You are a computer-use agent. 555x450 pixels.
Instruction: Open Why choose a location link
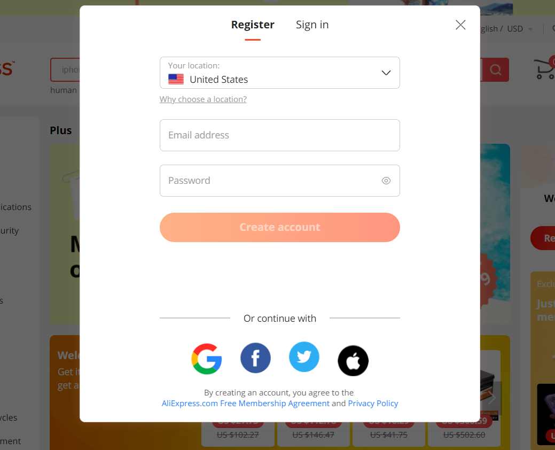tap(203, 99)
